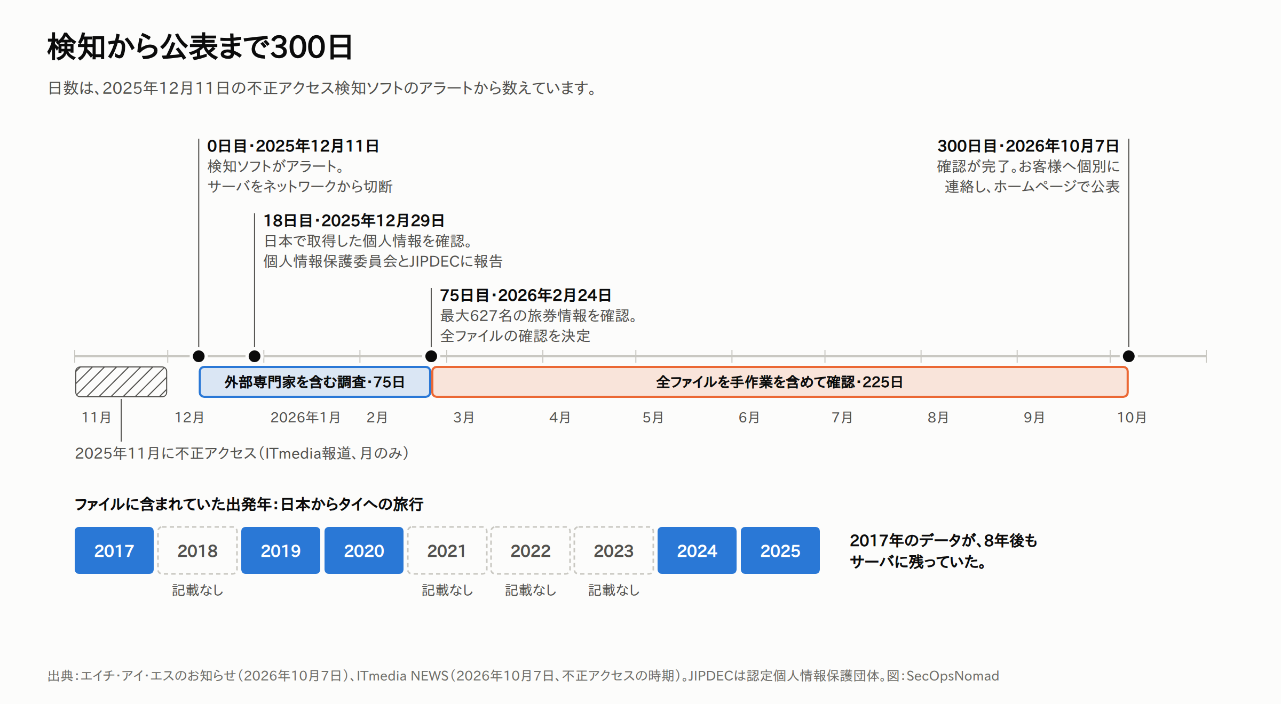Viewport: 1281px width, 704px height.
Task: Click the hatched November block on the timeline
Action: [x=121, y=382]
